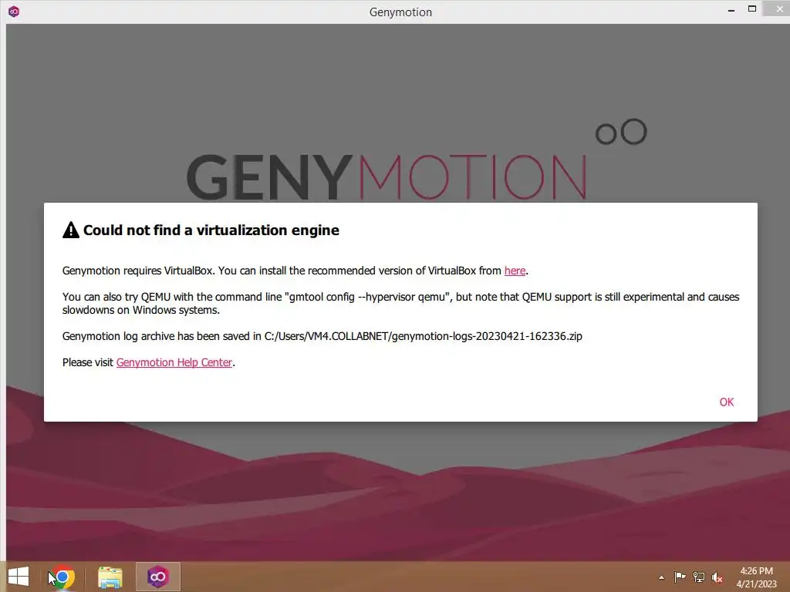Viewport: 790px width, 592px height.
Task: Open the clock showing 4:26 PM
Action: point(756,577)
